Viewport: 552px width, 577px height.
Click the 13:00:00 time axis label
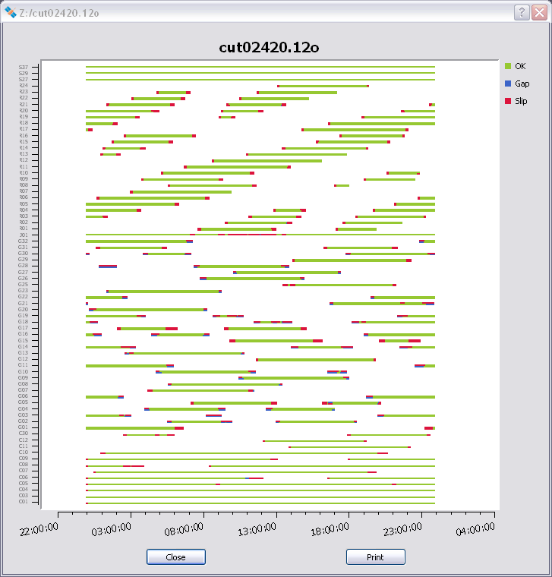point(257,526)
